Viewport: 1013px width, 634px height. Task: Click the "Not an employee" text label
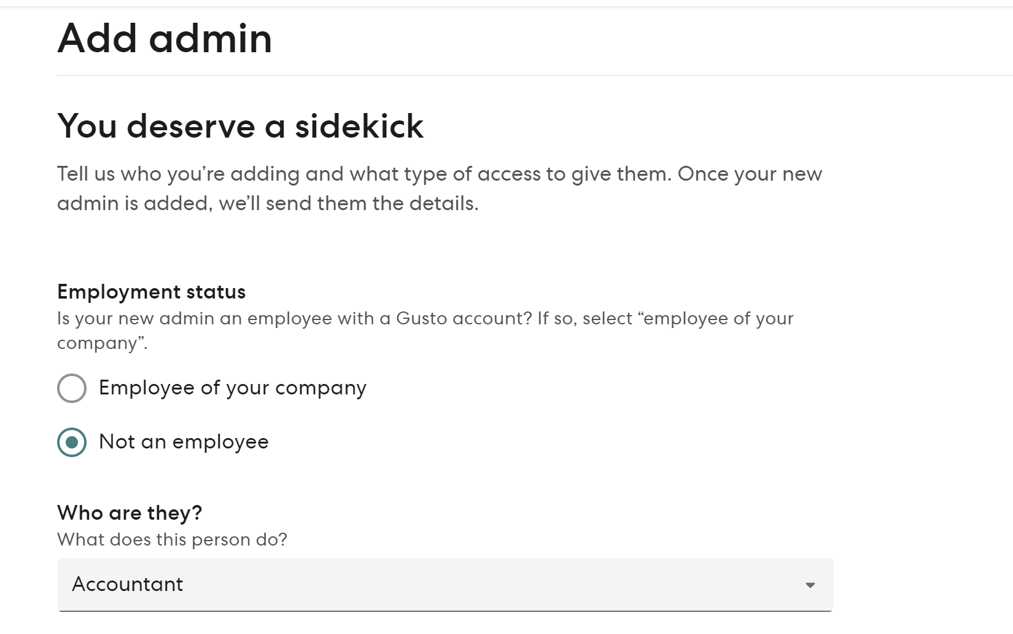[x=182, y=442]
